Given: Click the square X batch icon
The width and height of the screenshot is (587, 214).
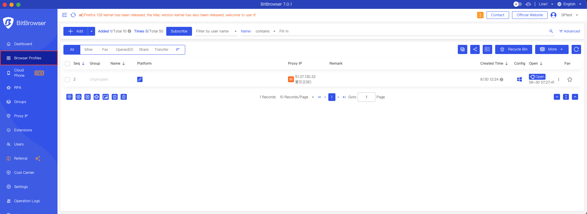Looking at the screenshot, I should [x=87, y=97].
